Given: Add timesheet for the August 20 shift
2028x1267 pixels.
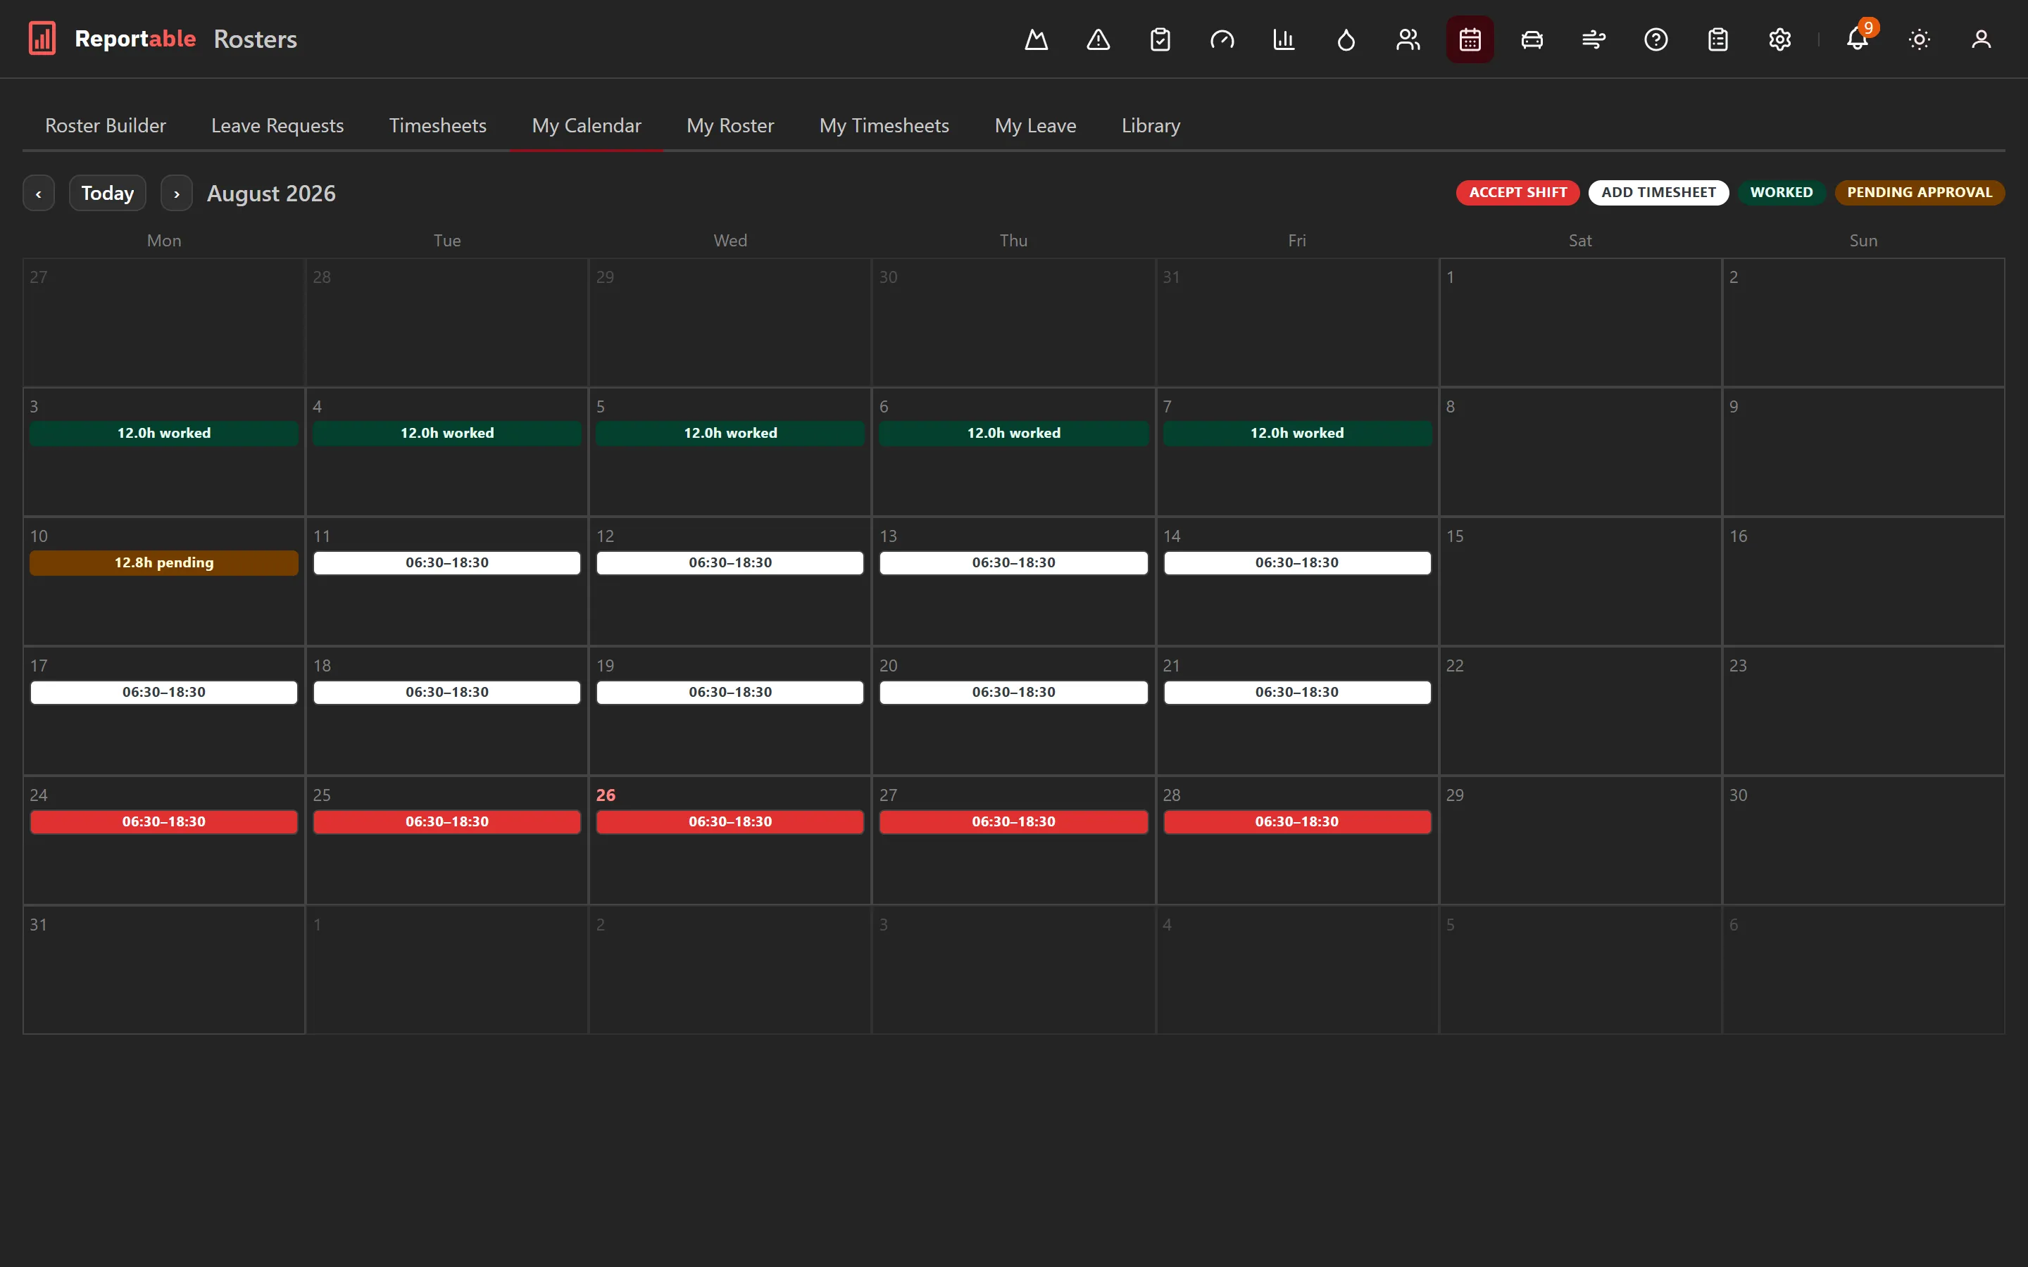Looking at the screenshot, I should (1014, 692).
